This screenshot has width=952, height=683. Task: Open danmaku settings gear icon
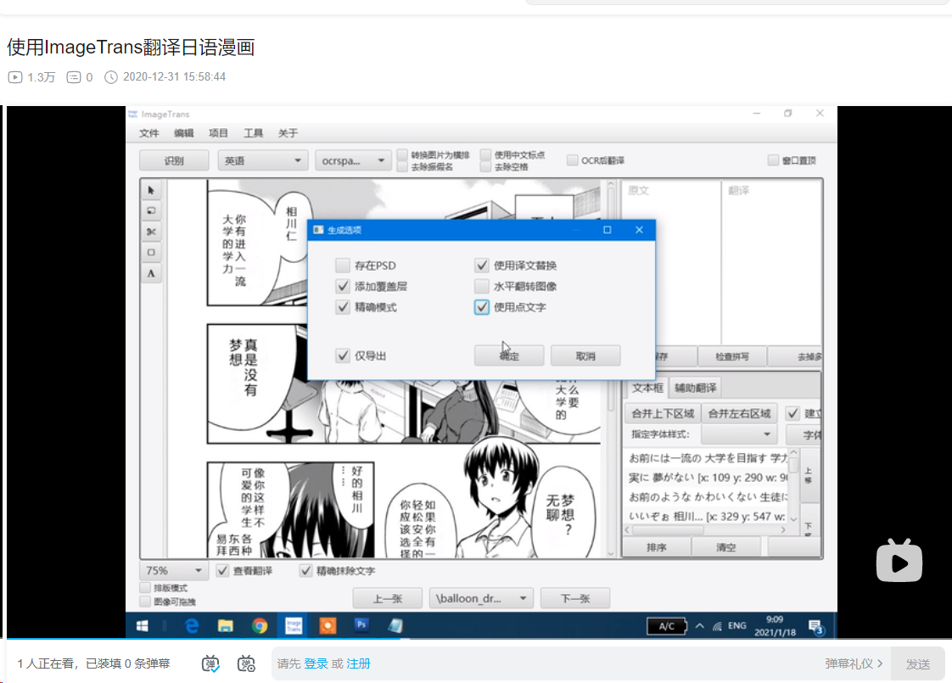point(247,663)
